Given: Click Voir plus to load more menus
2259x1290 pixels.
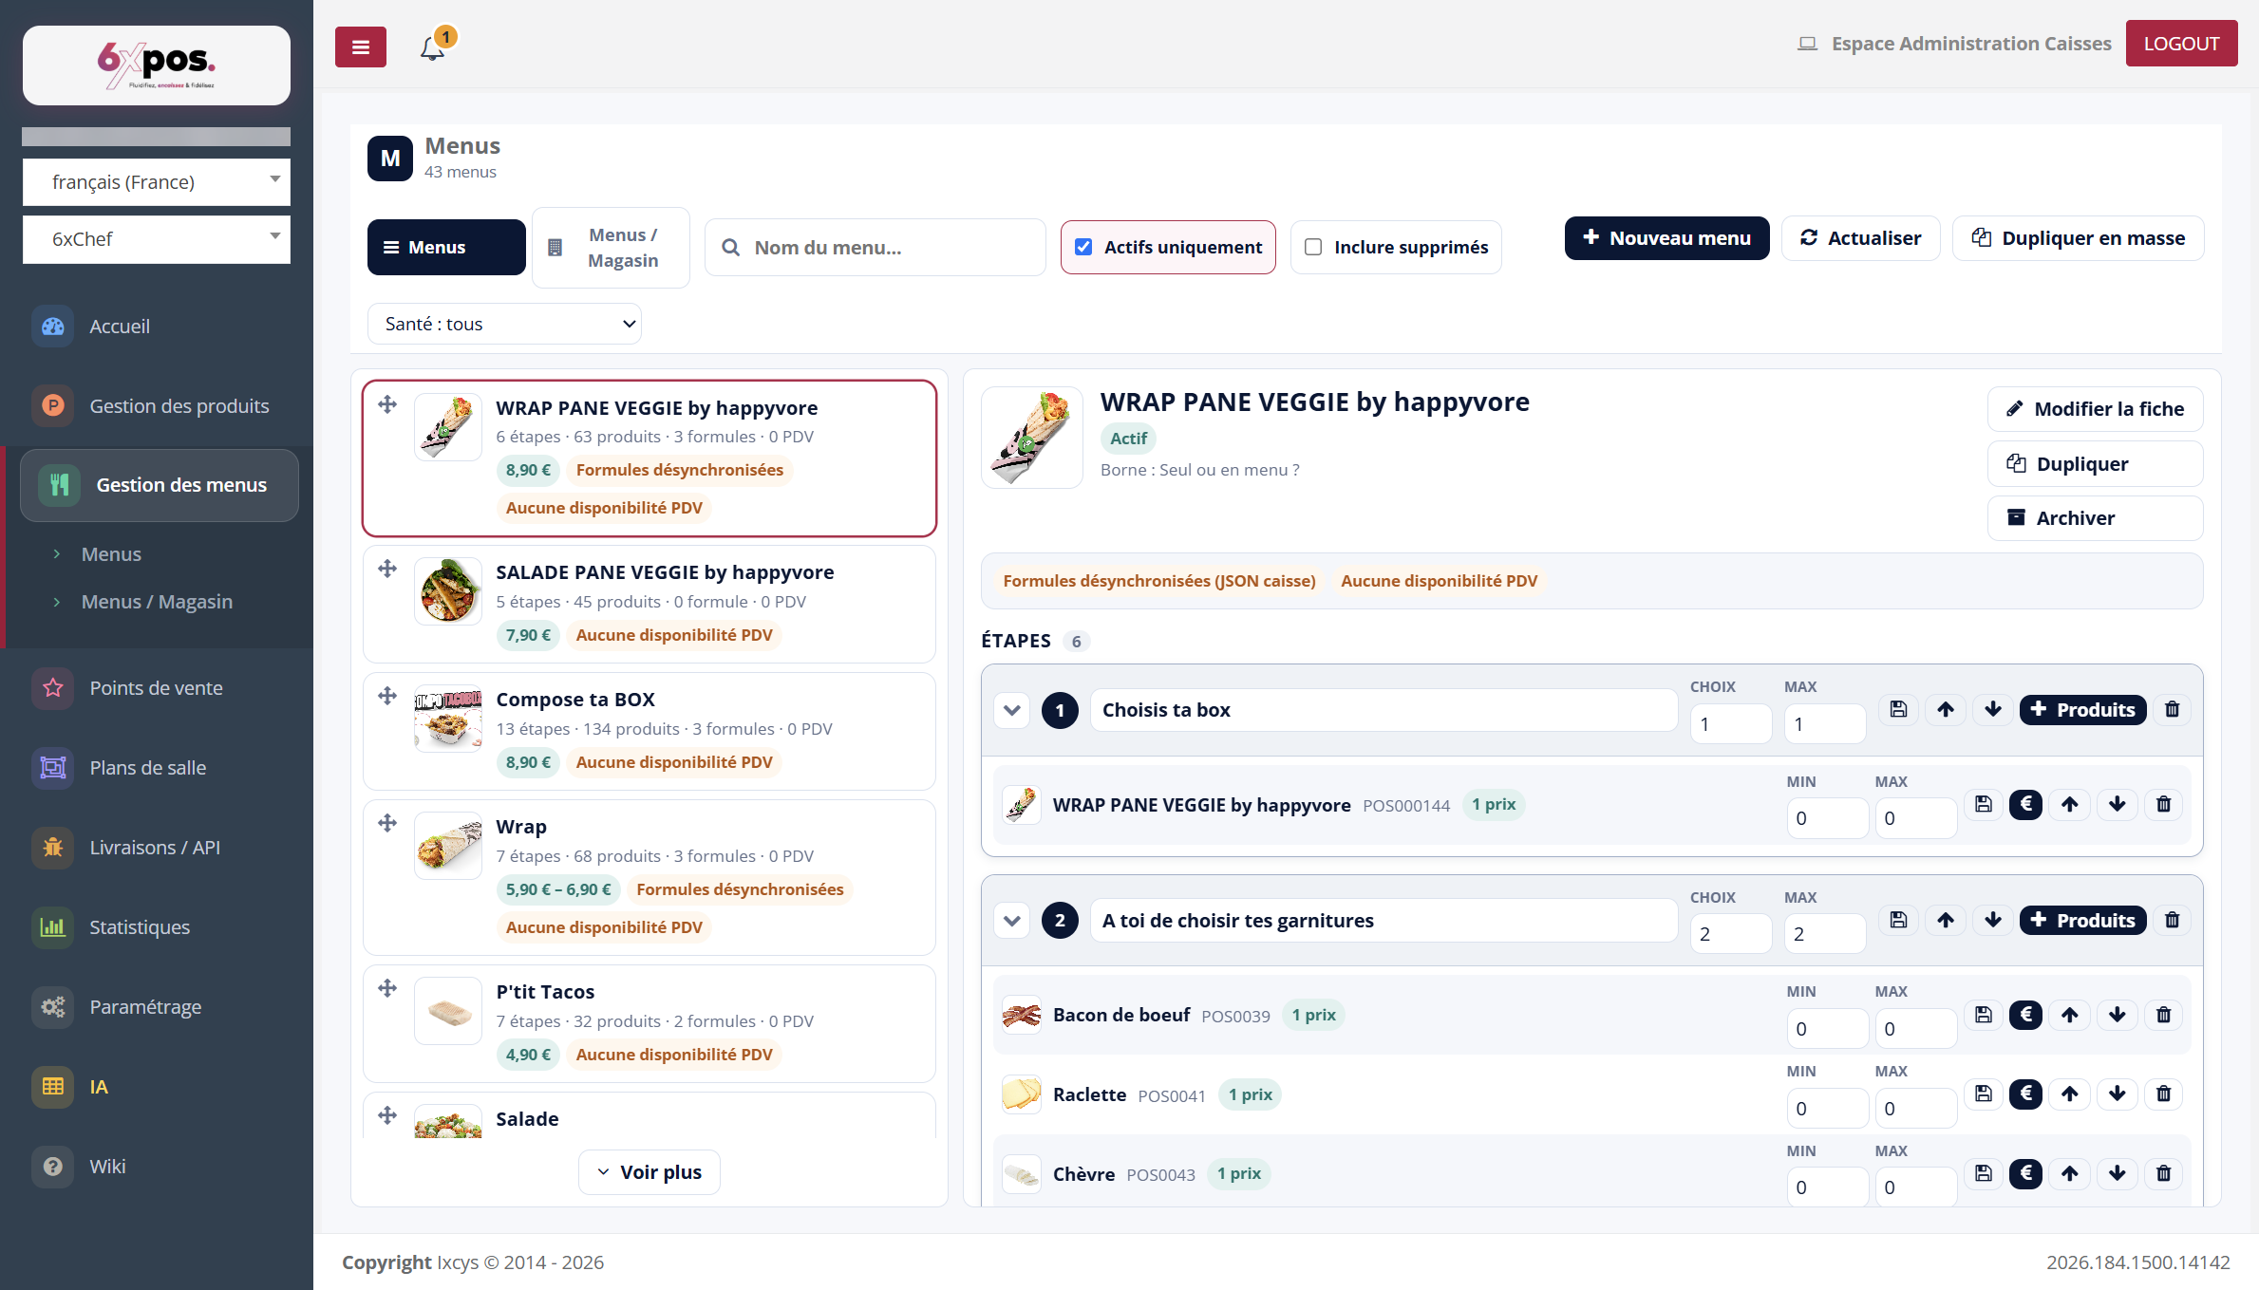Looking at the screenshot, I should [x=649, y=1172].
